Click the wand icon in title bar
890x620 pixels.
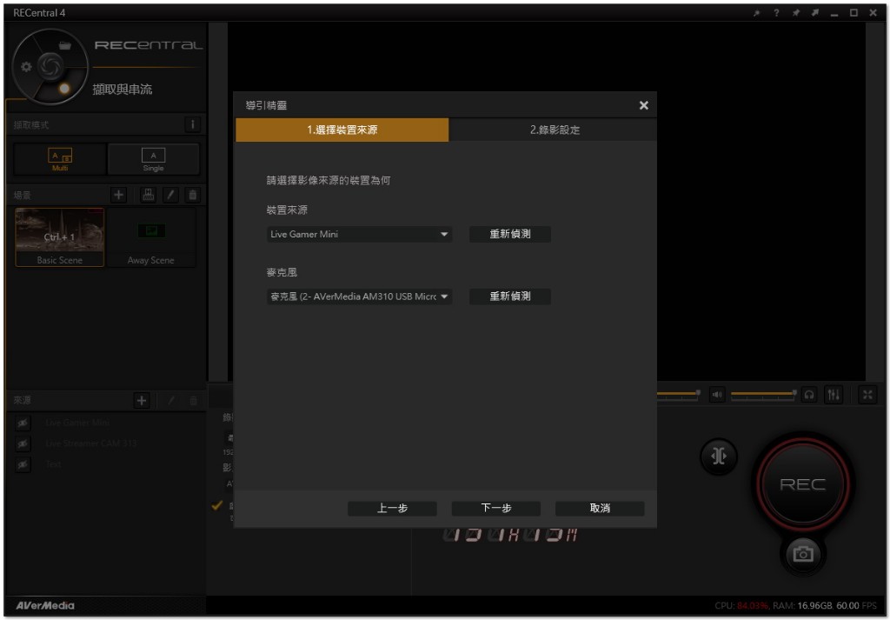pos(757,12)
